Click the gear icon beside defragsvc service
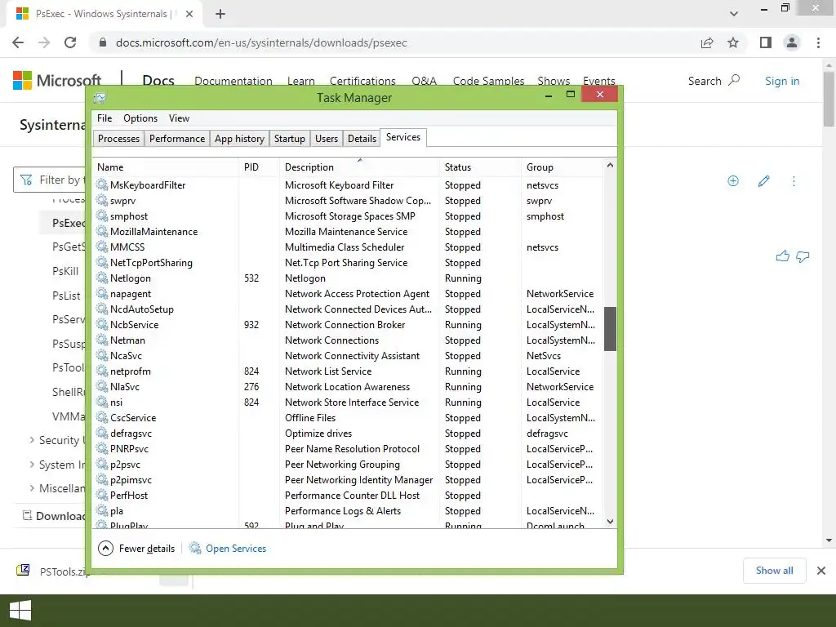836x627 pixels. pos(102,434)
